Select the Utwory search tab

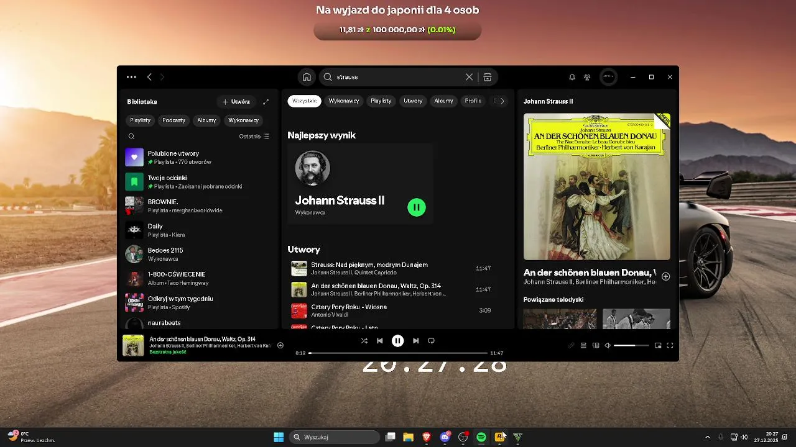(x=413, y=101)
